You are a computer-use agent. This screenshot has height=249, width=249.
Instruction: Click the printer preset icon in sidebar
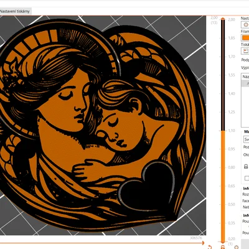tap(245, 51)
